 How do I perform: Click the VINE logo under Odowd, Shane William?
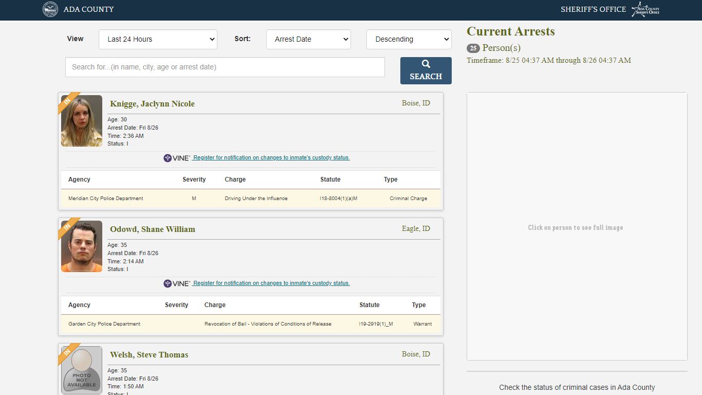pos(177,283)
